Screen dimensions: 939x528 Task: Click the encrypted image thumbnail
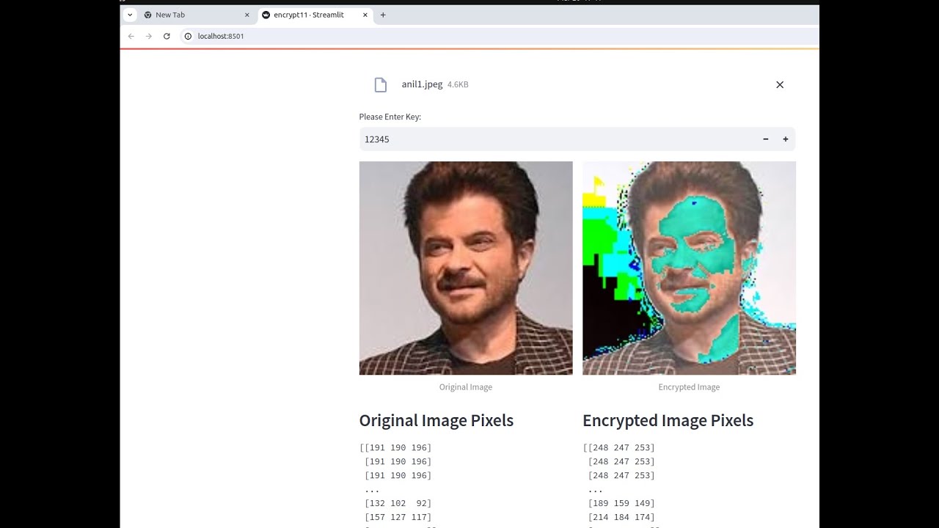coord(689,268)
